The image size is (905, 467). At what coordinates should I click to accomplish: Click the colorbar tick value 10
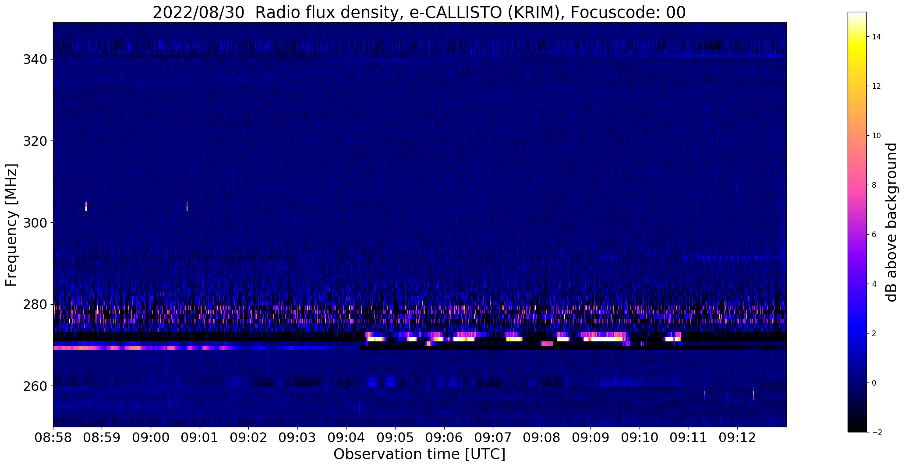(x=877, y=136)
